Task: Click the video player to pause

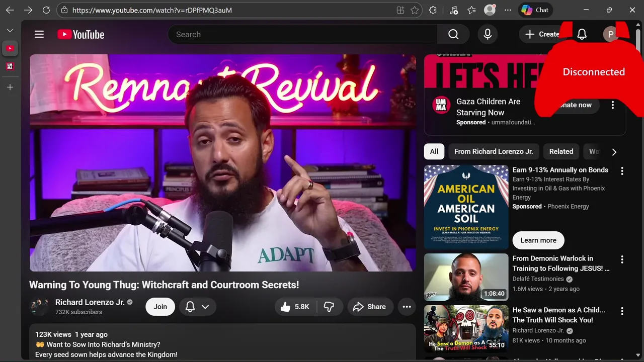Action: pos(222,163)
